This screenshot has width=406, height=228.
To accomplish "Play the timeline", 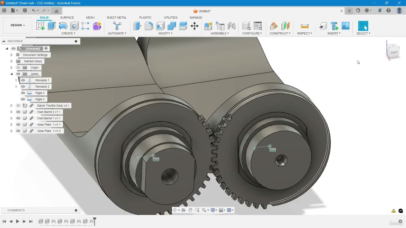I will pyautogui.click(x=17, y=221).
